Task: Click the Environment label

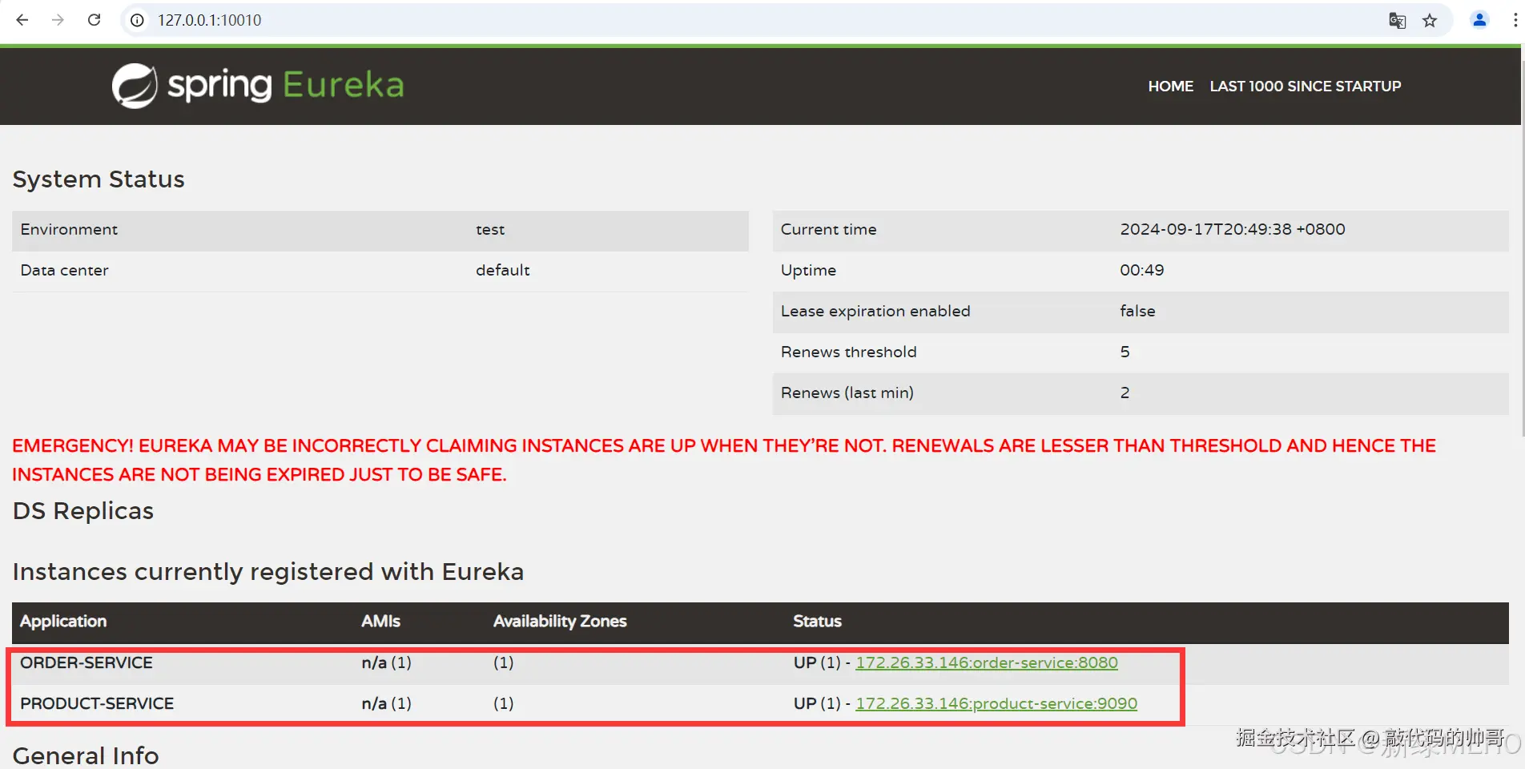Action: click(x=69, y=229)
